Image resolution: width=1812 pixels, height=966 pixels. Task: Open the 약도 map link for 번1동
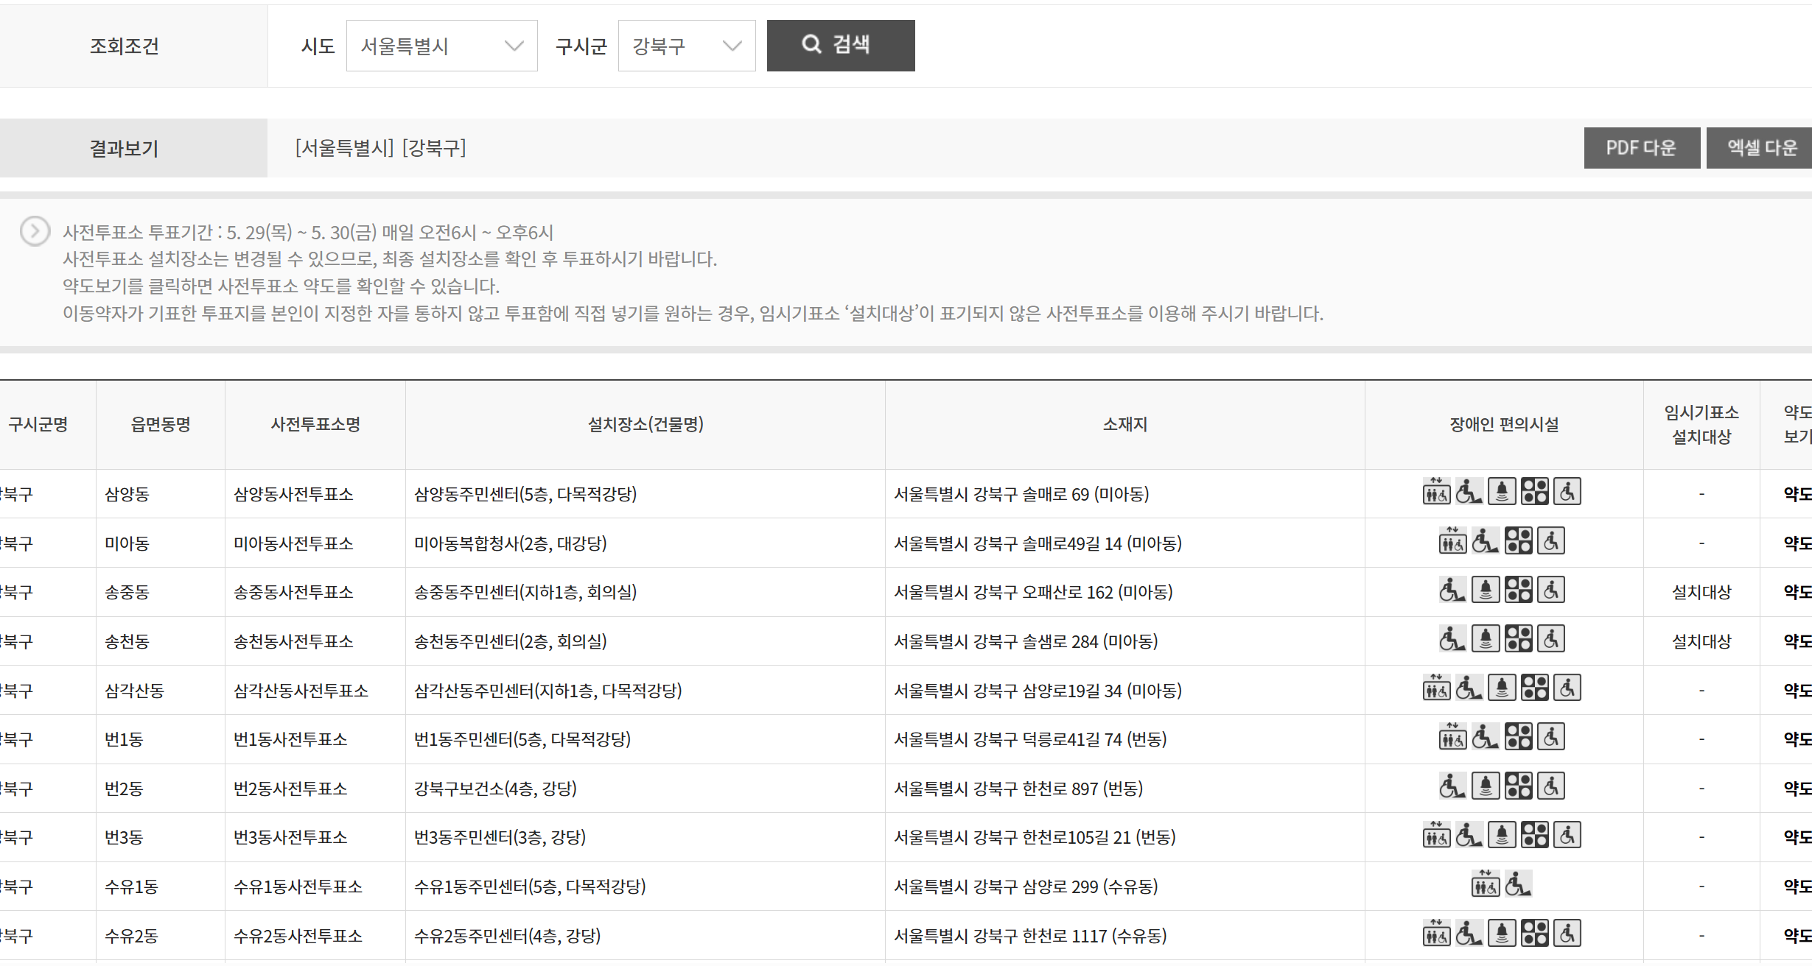pos(1799,739)
